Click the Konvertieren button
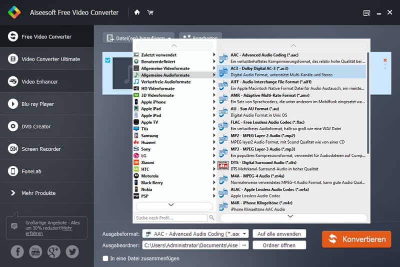 tap(356, 239)
